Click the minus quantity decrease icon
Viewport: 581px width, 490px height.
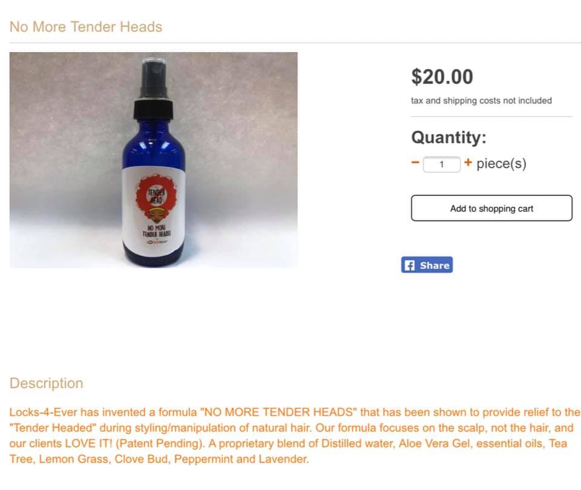pos(415,163)
